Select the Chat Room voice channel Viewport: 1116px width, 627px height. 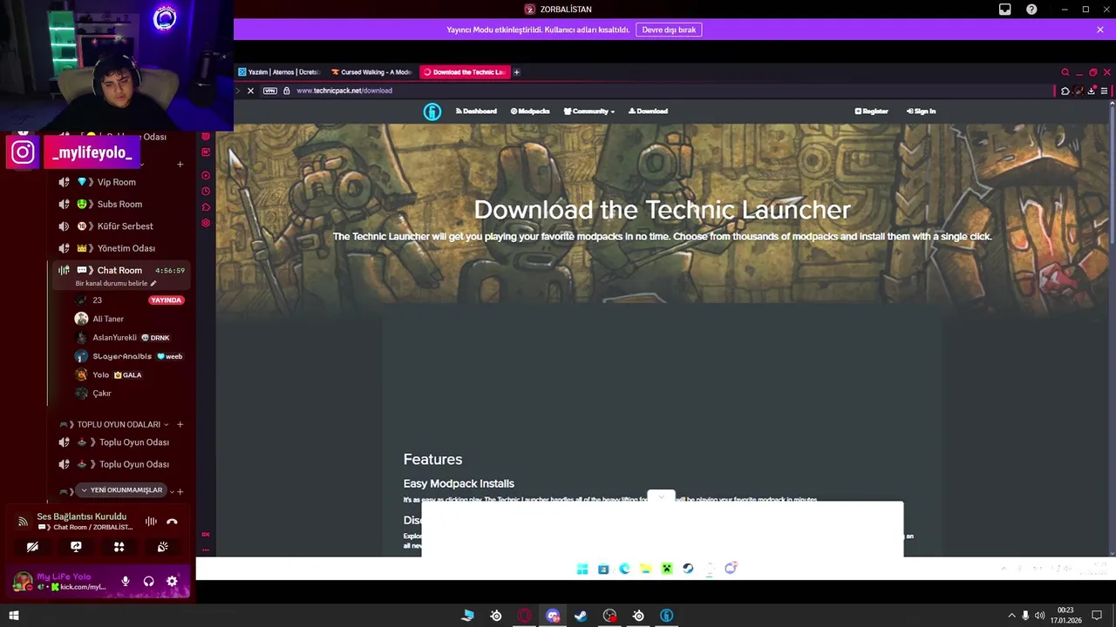click(x=119, y=271)
